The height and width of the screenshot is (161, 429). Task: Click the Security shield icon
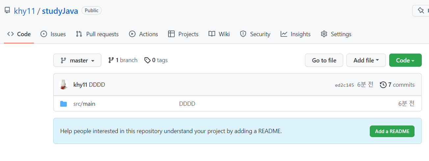[243, 34]
